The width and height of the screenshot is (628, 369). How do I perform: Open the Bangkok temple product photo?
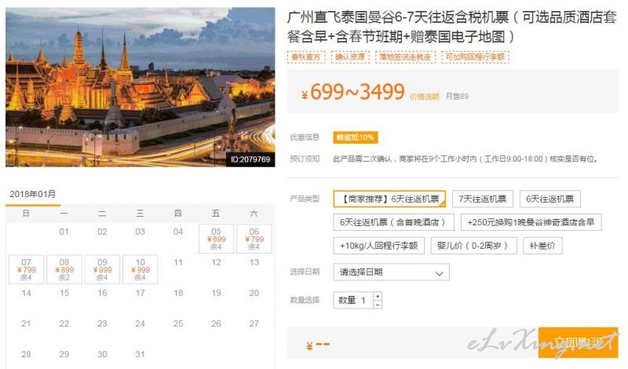[141, 87]
